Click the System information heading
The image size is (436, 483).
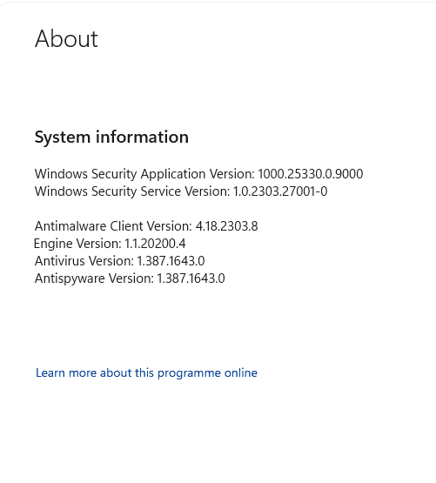tap(111, 138)
